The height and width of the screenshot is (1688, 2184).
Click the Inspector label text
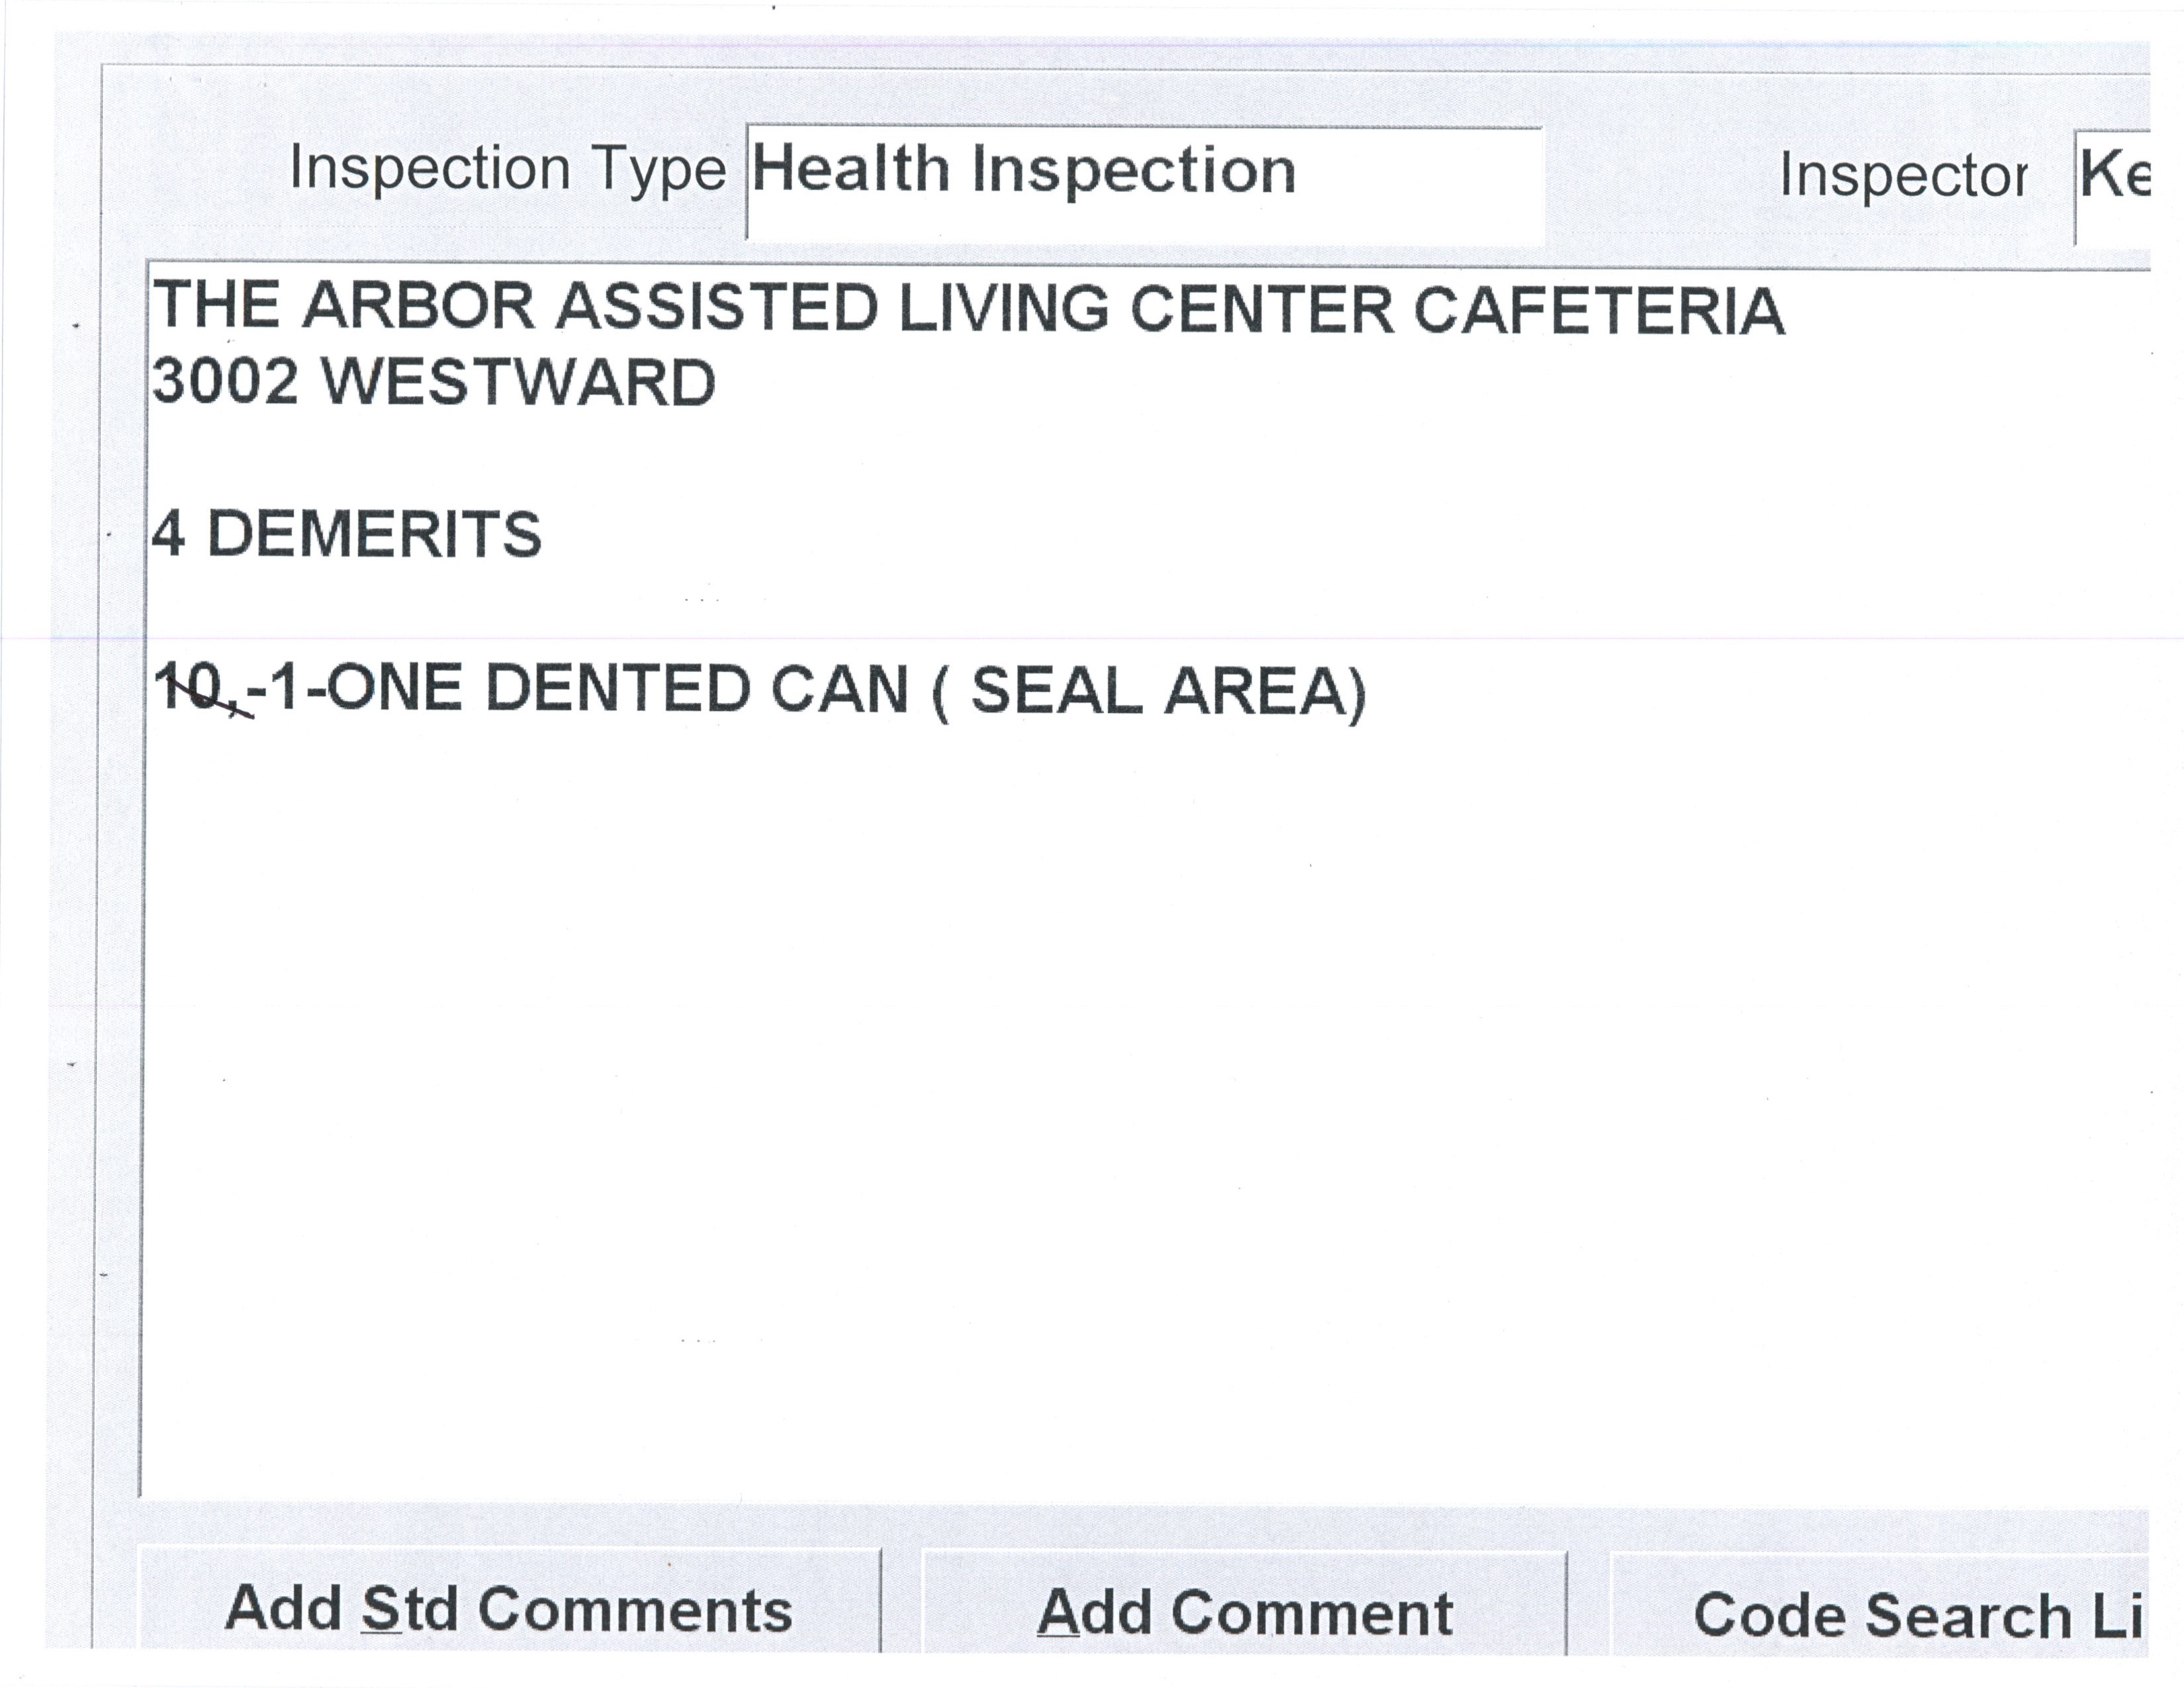[x=1903, y=177]
